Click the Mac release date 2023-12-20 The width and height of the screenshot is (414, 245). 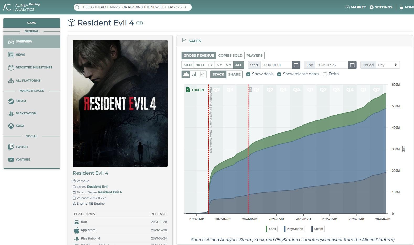coord(159,222)
